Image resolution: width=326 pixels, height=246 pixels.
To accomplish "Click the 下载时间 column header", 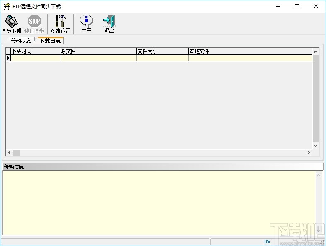I will 35,51.
